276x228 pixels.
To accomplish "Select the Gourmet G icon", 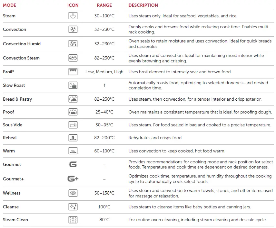I will [x=73, y=164].
